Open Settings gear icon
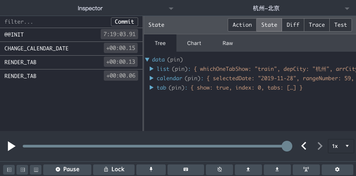This screenshot has width=356, height=176. [x=337, y=170]
